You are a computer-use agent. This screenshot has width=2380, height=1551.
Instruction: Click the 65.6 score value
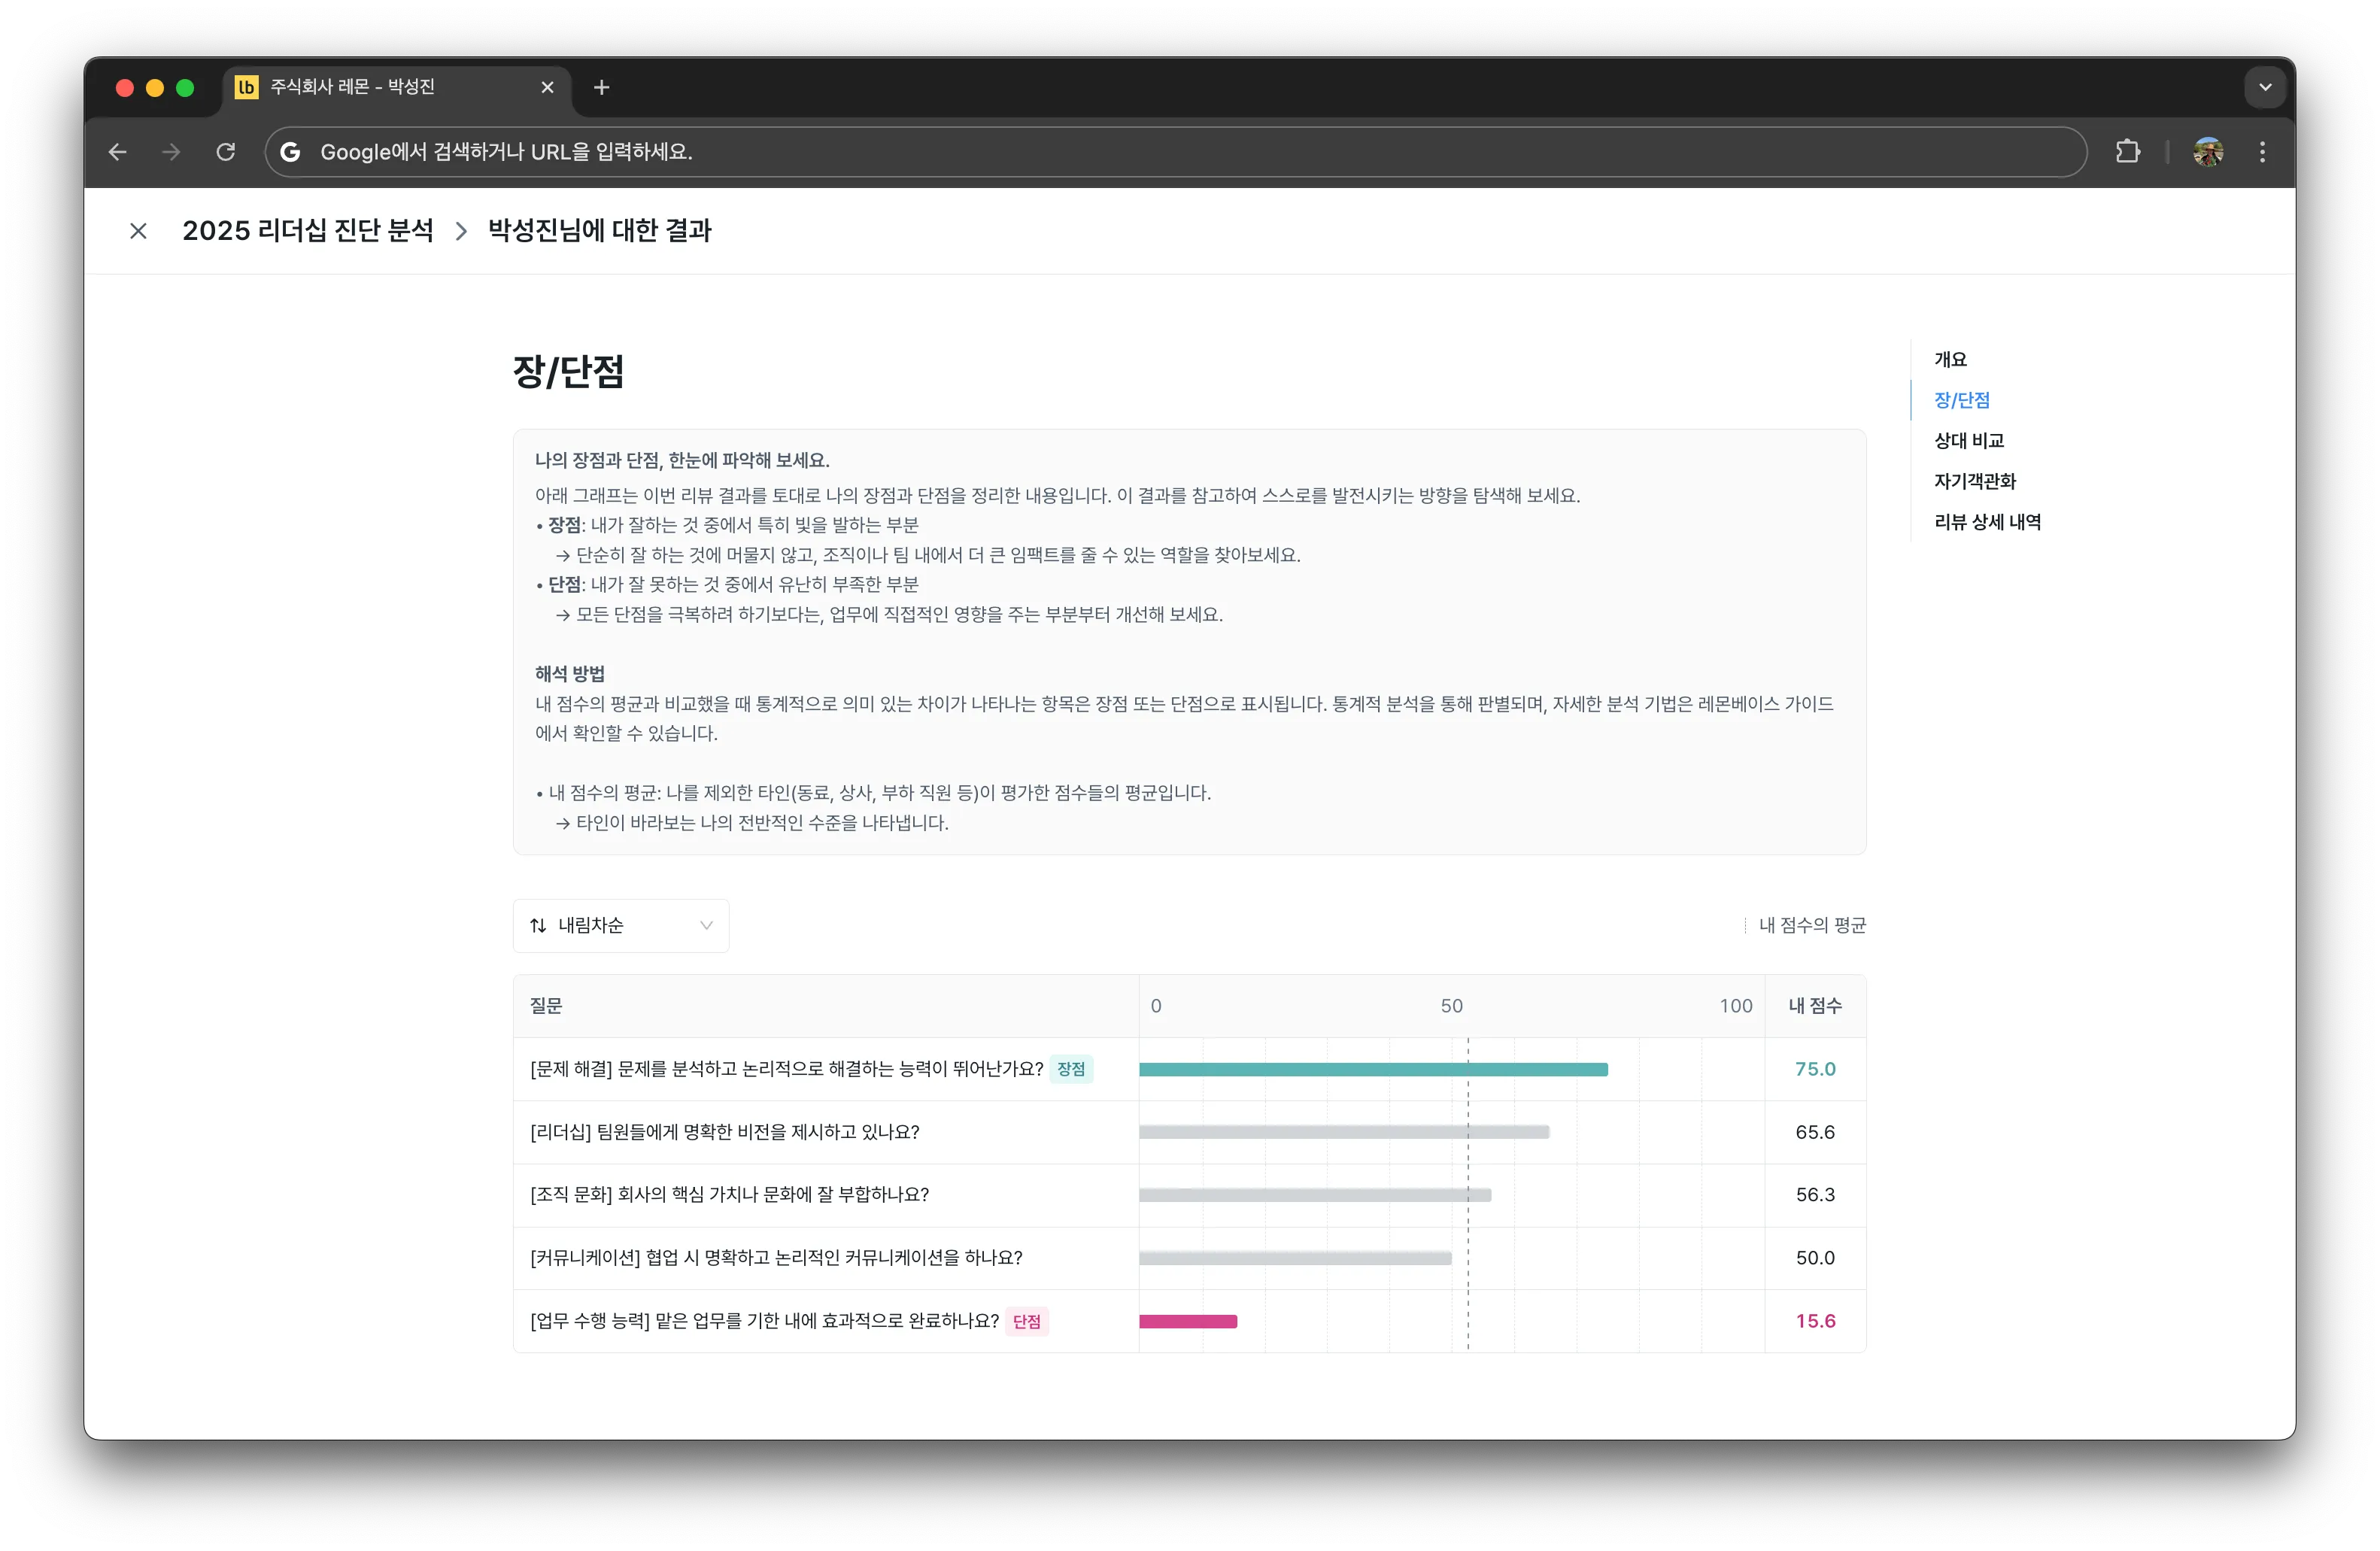1815,1132
